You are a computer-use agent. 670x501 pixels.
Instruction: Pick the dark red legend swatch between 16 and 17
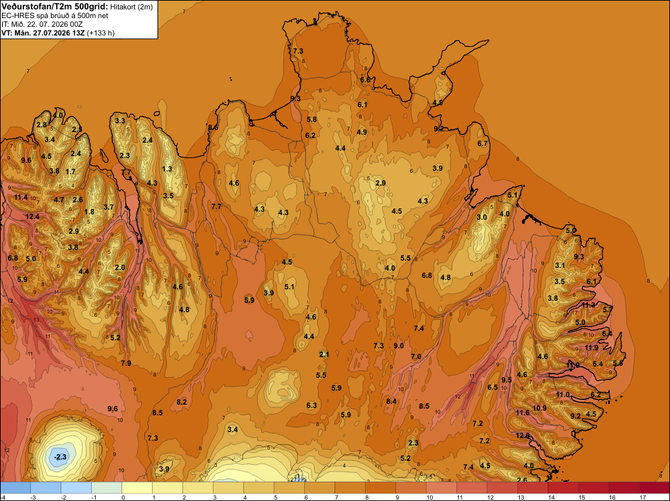[624, 488]
